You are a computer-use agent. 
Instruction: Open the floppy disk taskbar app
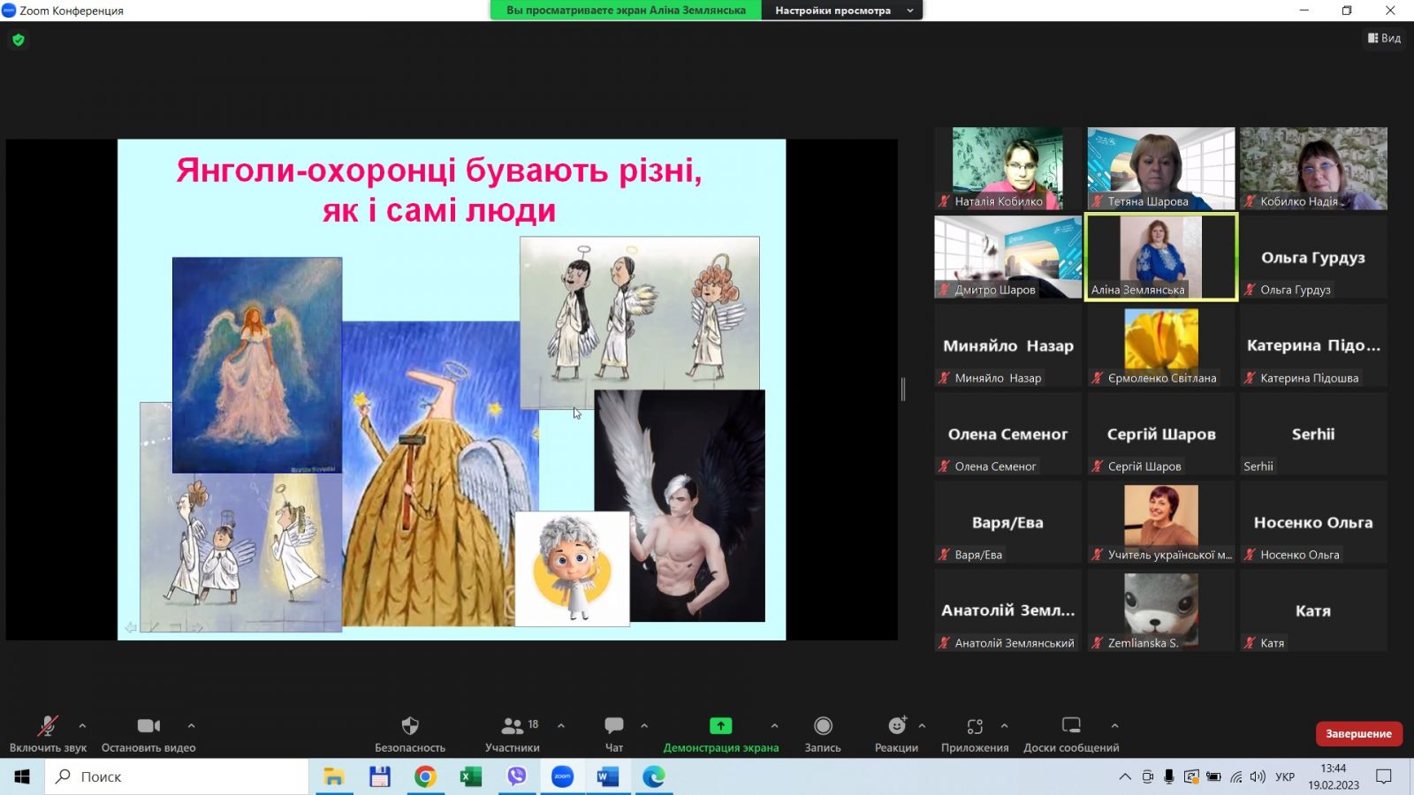click(x=380, y=776)
